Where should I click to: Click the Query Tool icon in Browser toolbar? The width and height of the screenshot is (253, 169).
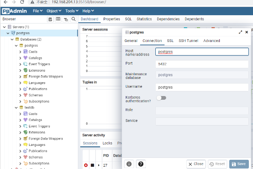[50, 19]
